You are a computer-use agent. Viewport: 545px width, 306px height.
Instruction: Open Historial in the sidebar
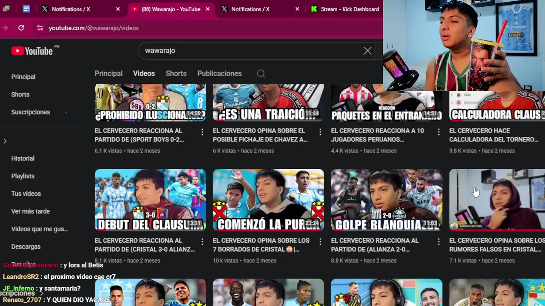click(x=23, y=159)
